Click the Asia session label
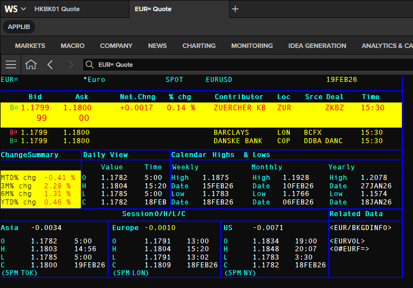This screenshot has width=413, height=288. (x=9, y=228)
